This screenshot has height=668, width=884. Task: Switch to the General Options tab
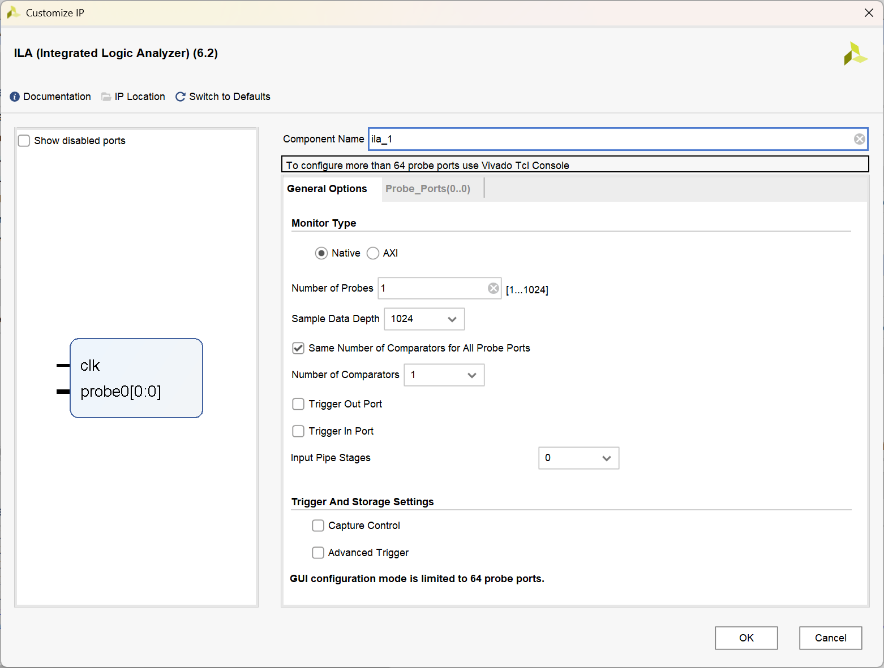point(327,189)
